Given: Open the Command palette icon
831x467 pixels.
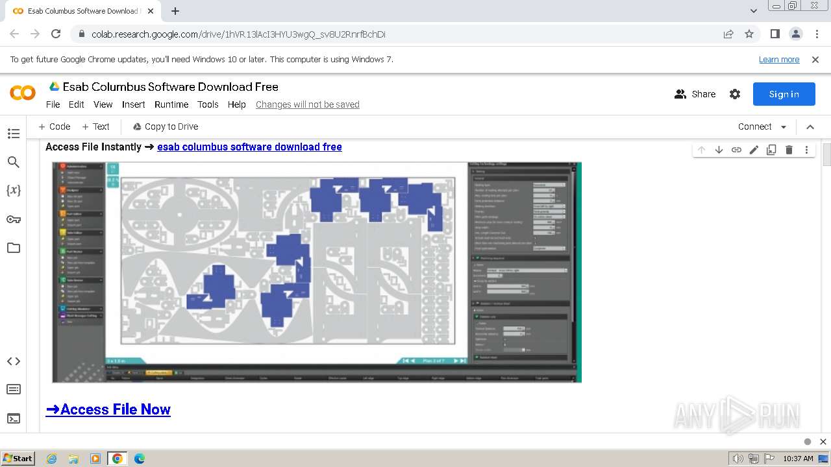Looking at the screenshot, I should pos(14,389).
